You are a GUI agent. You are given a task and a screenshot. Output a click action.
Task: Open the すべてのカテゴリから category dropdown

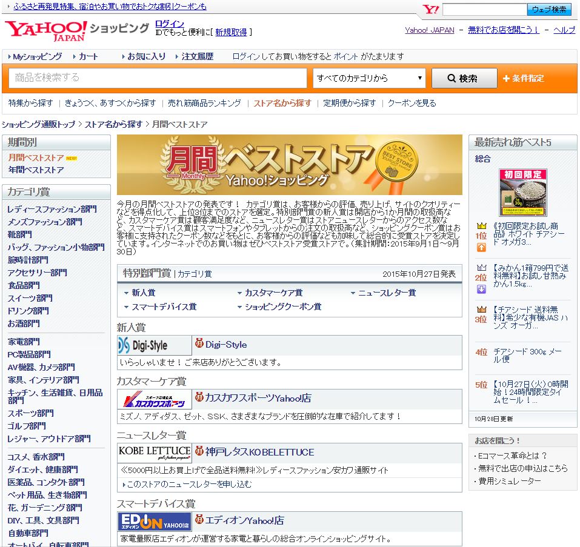click(369, 78)
